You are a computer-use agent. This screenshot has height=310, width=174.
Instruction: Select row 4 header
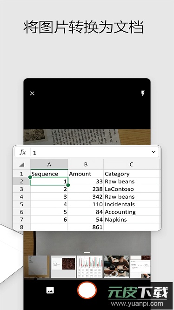point(21,197)
